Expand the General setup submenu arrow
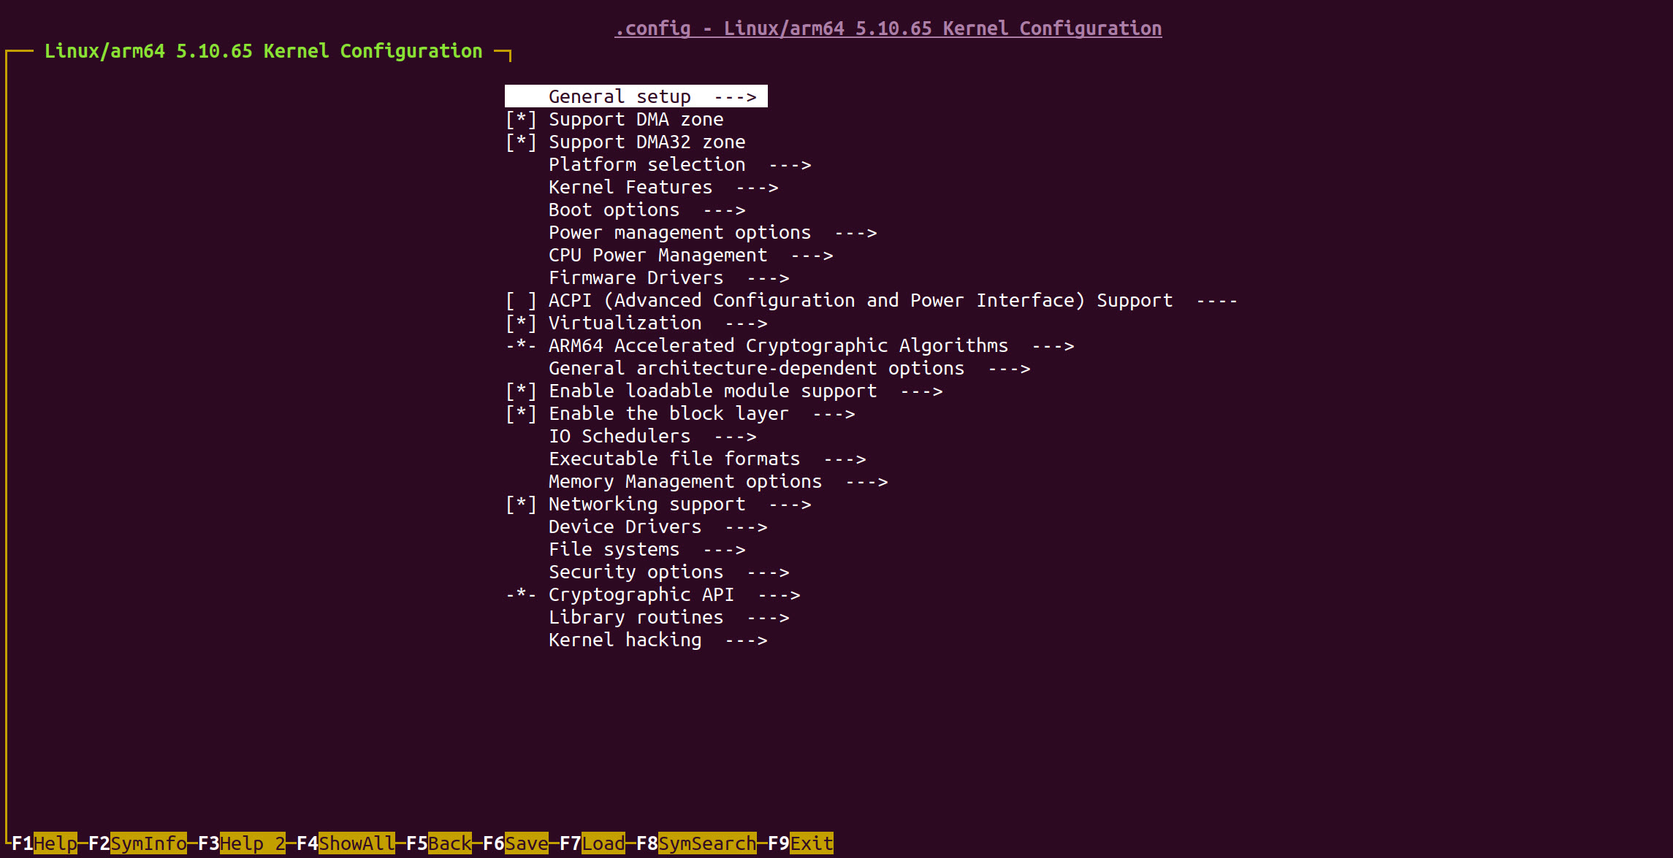 (735, 97)
